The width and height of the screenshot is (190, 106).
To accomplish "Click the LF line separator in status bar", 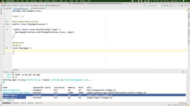I will 172,105.
